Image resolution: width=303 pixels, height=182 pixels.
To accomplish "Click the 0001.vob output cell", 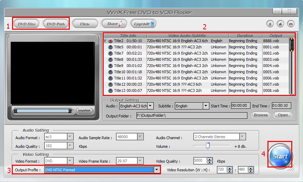I will [x=271, y=47].
